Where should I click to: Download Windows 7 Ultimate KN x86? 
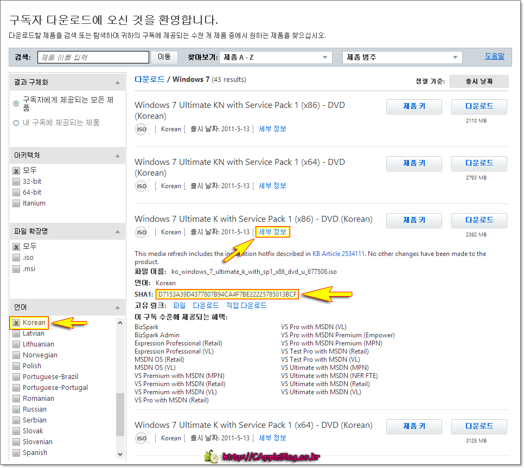(x=479, y=107)
